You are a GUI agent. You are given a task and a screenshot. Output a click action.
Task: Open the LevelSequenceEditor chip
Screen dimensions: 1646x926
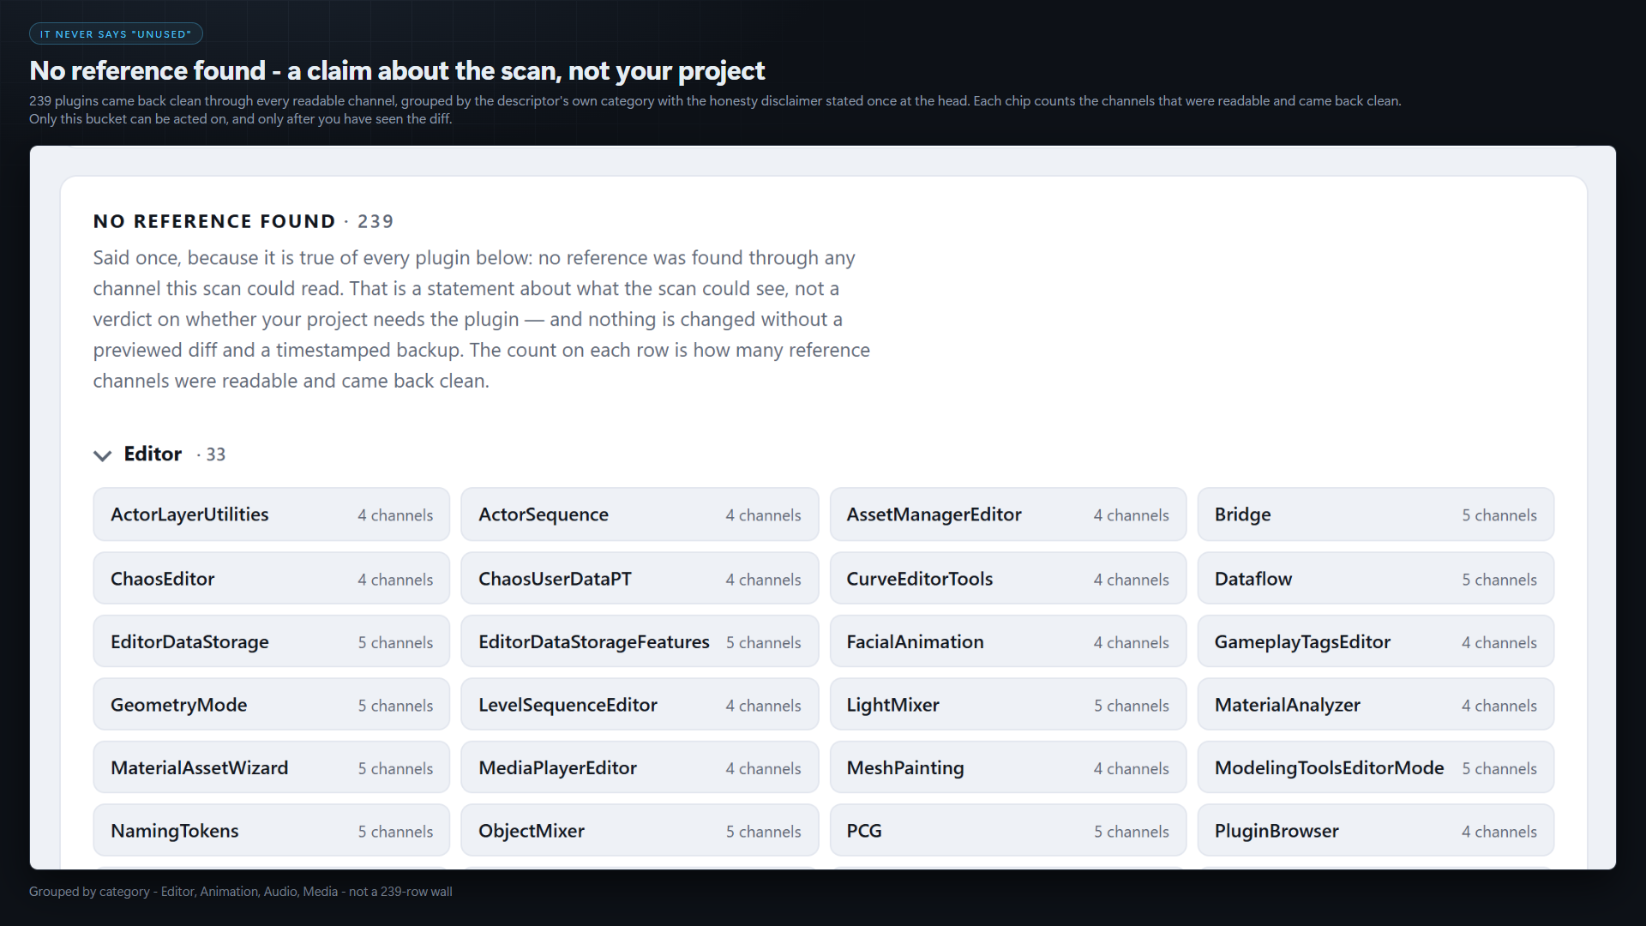click(640, 705)
